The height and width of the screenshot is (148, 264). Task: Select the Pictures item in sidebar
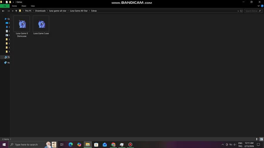[x=7, y=35]
